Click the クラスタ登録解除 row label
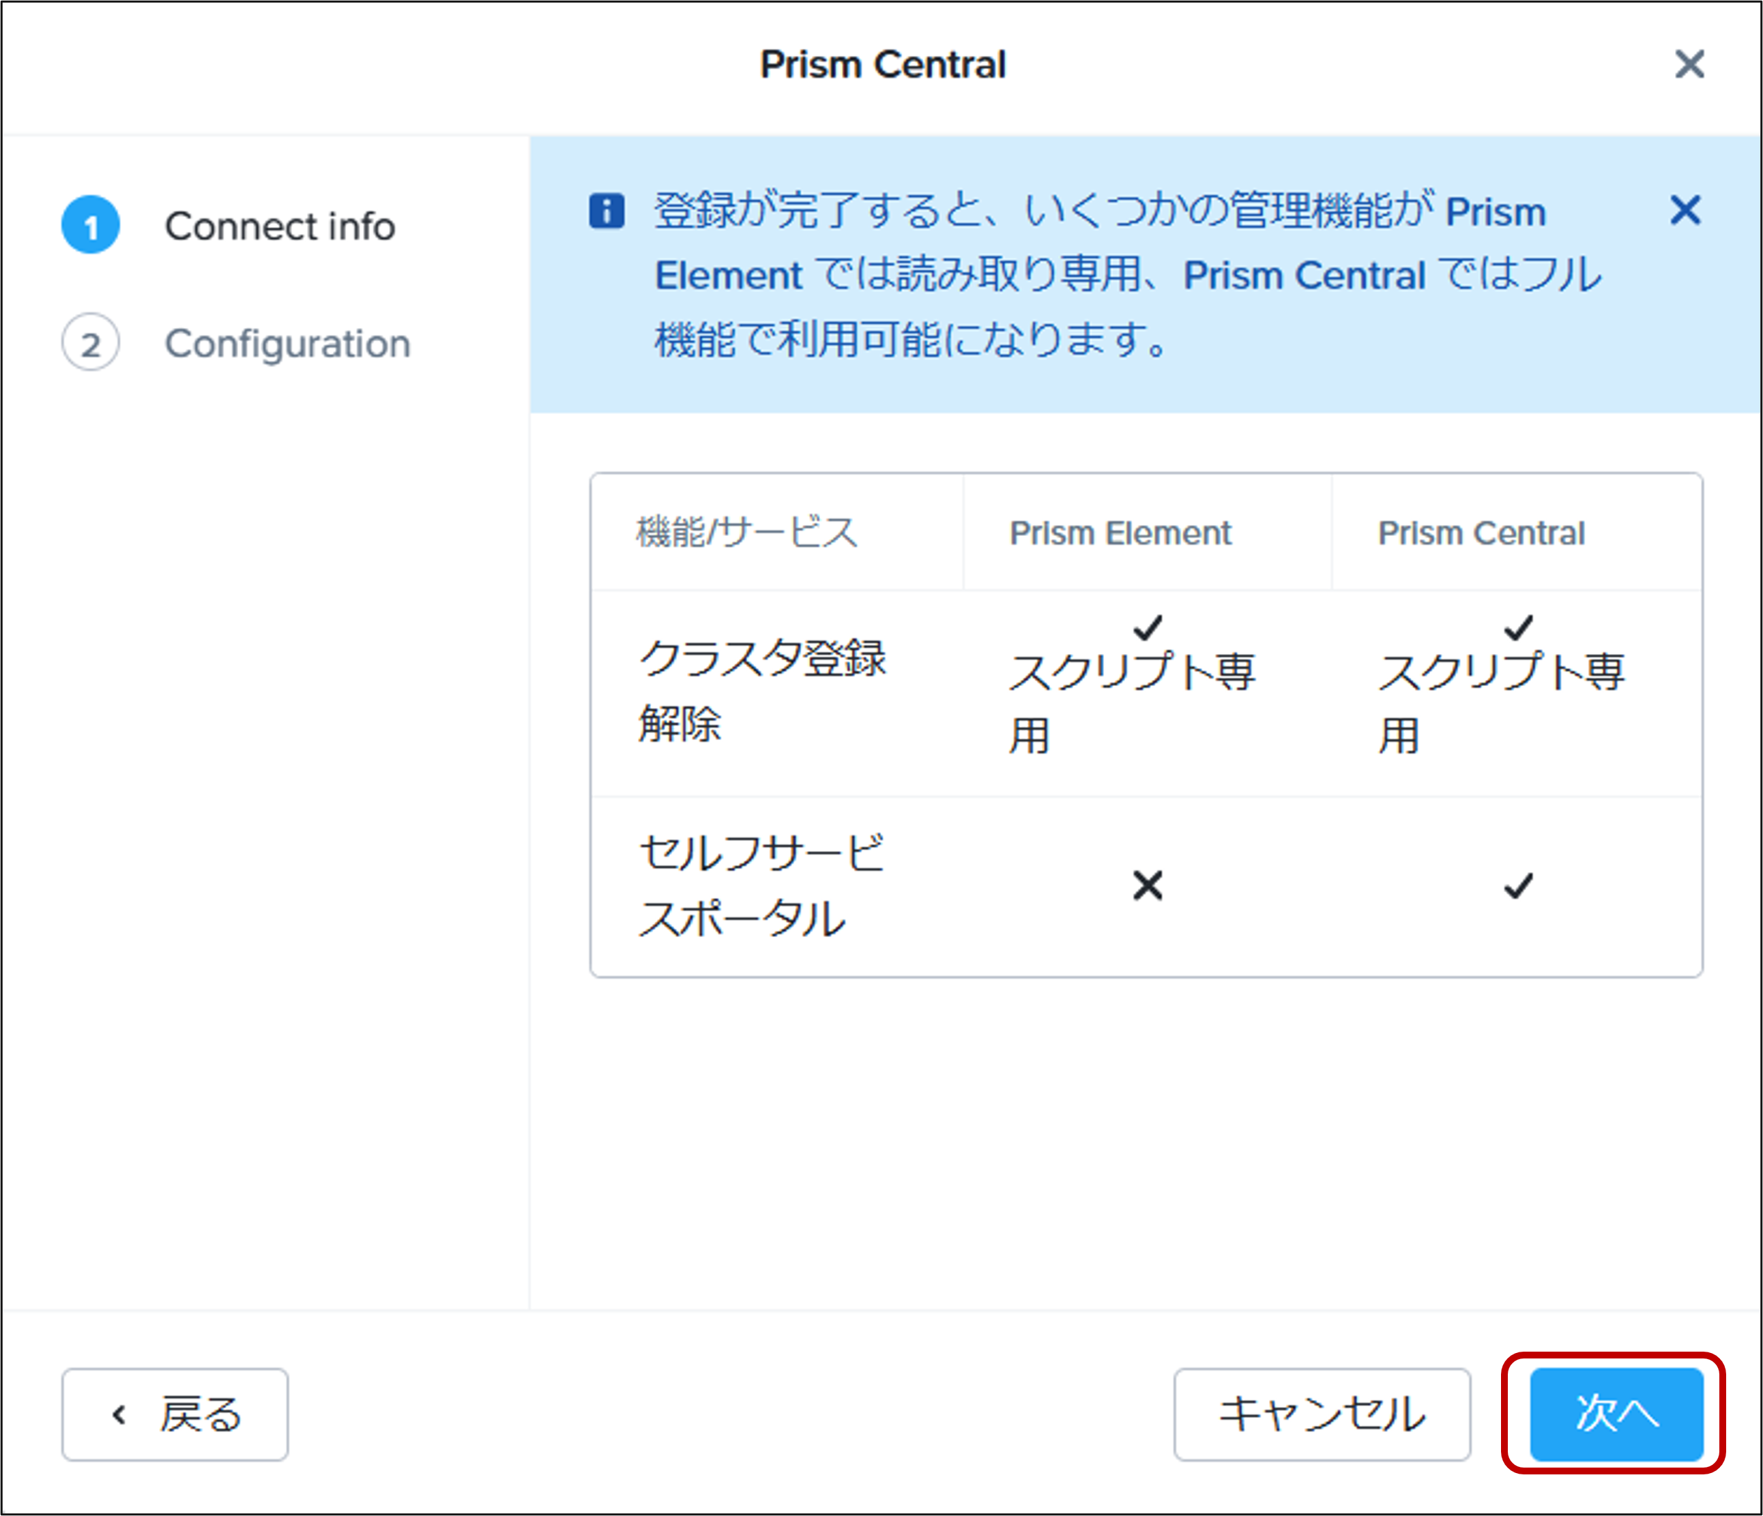Image resolution: width=1763 pixels, height=1516 pixels. 762,690
